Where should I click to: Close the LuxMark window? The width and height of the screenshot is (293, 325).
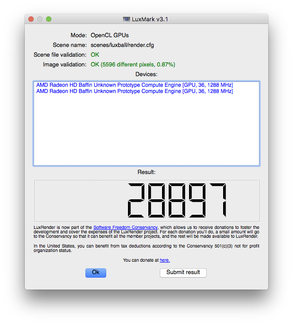(x=31, y=19)
